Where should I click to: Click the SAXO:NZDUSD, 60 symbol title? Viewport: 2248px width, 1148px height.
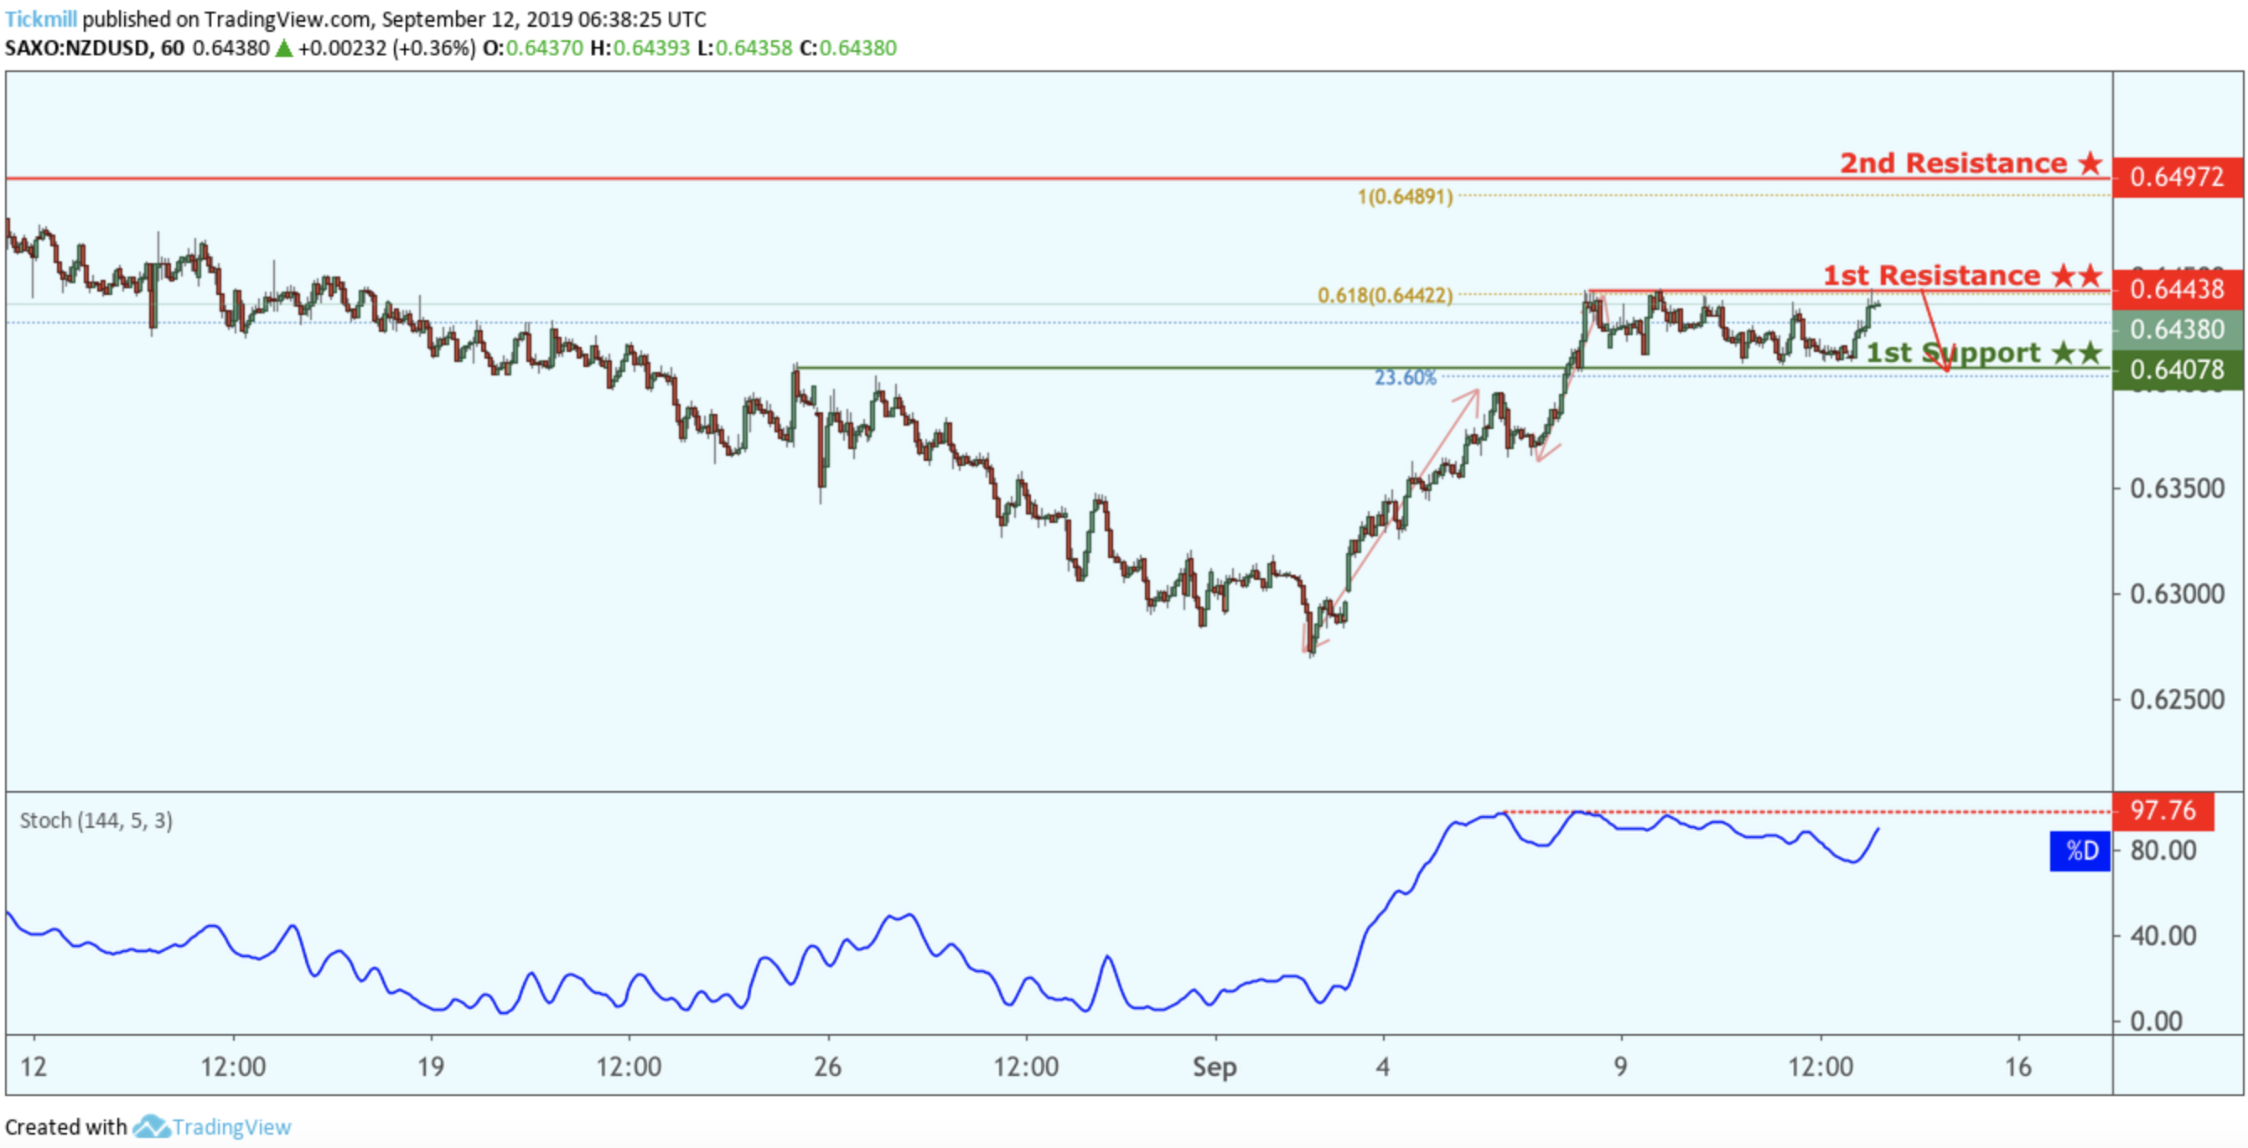94,47
